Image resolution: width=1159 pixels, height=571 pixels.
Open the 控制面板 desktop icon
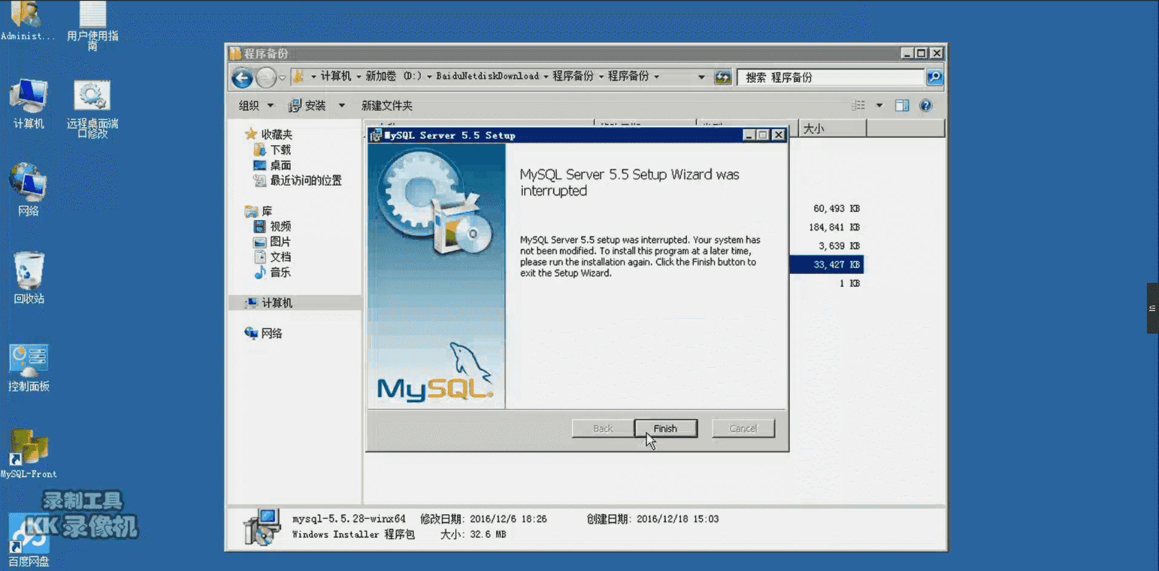click(28, 368)
